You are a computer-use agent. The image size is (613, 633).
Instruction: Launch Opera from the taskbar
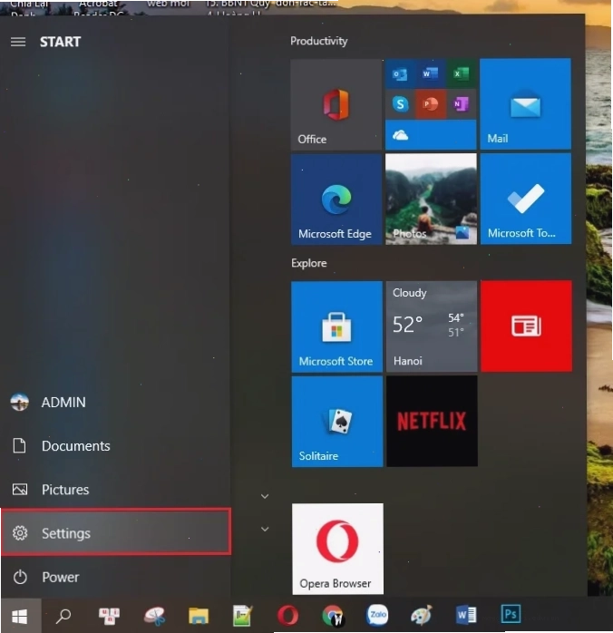[287, 616]
